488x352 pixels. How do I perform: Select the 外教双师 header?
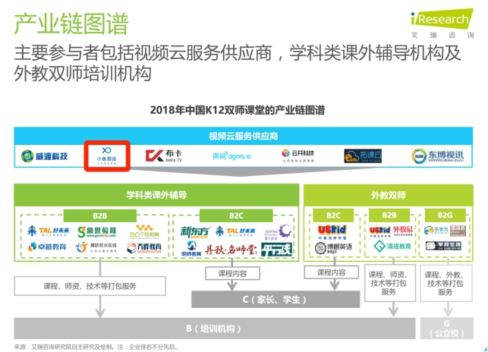point(389,195)
